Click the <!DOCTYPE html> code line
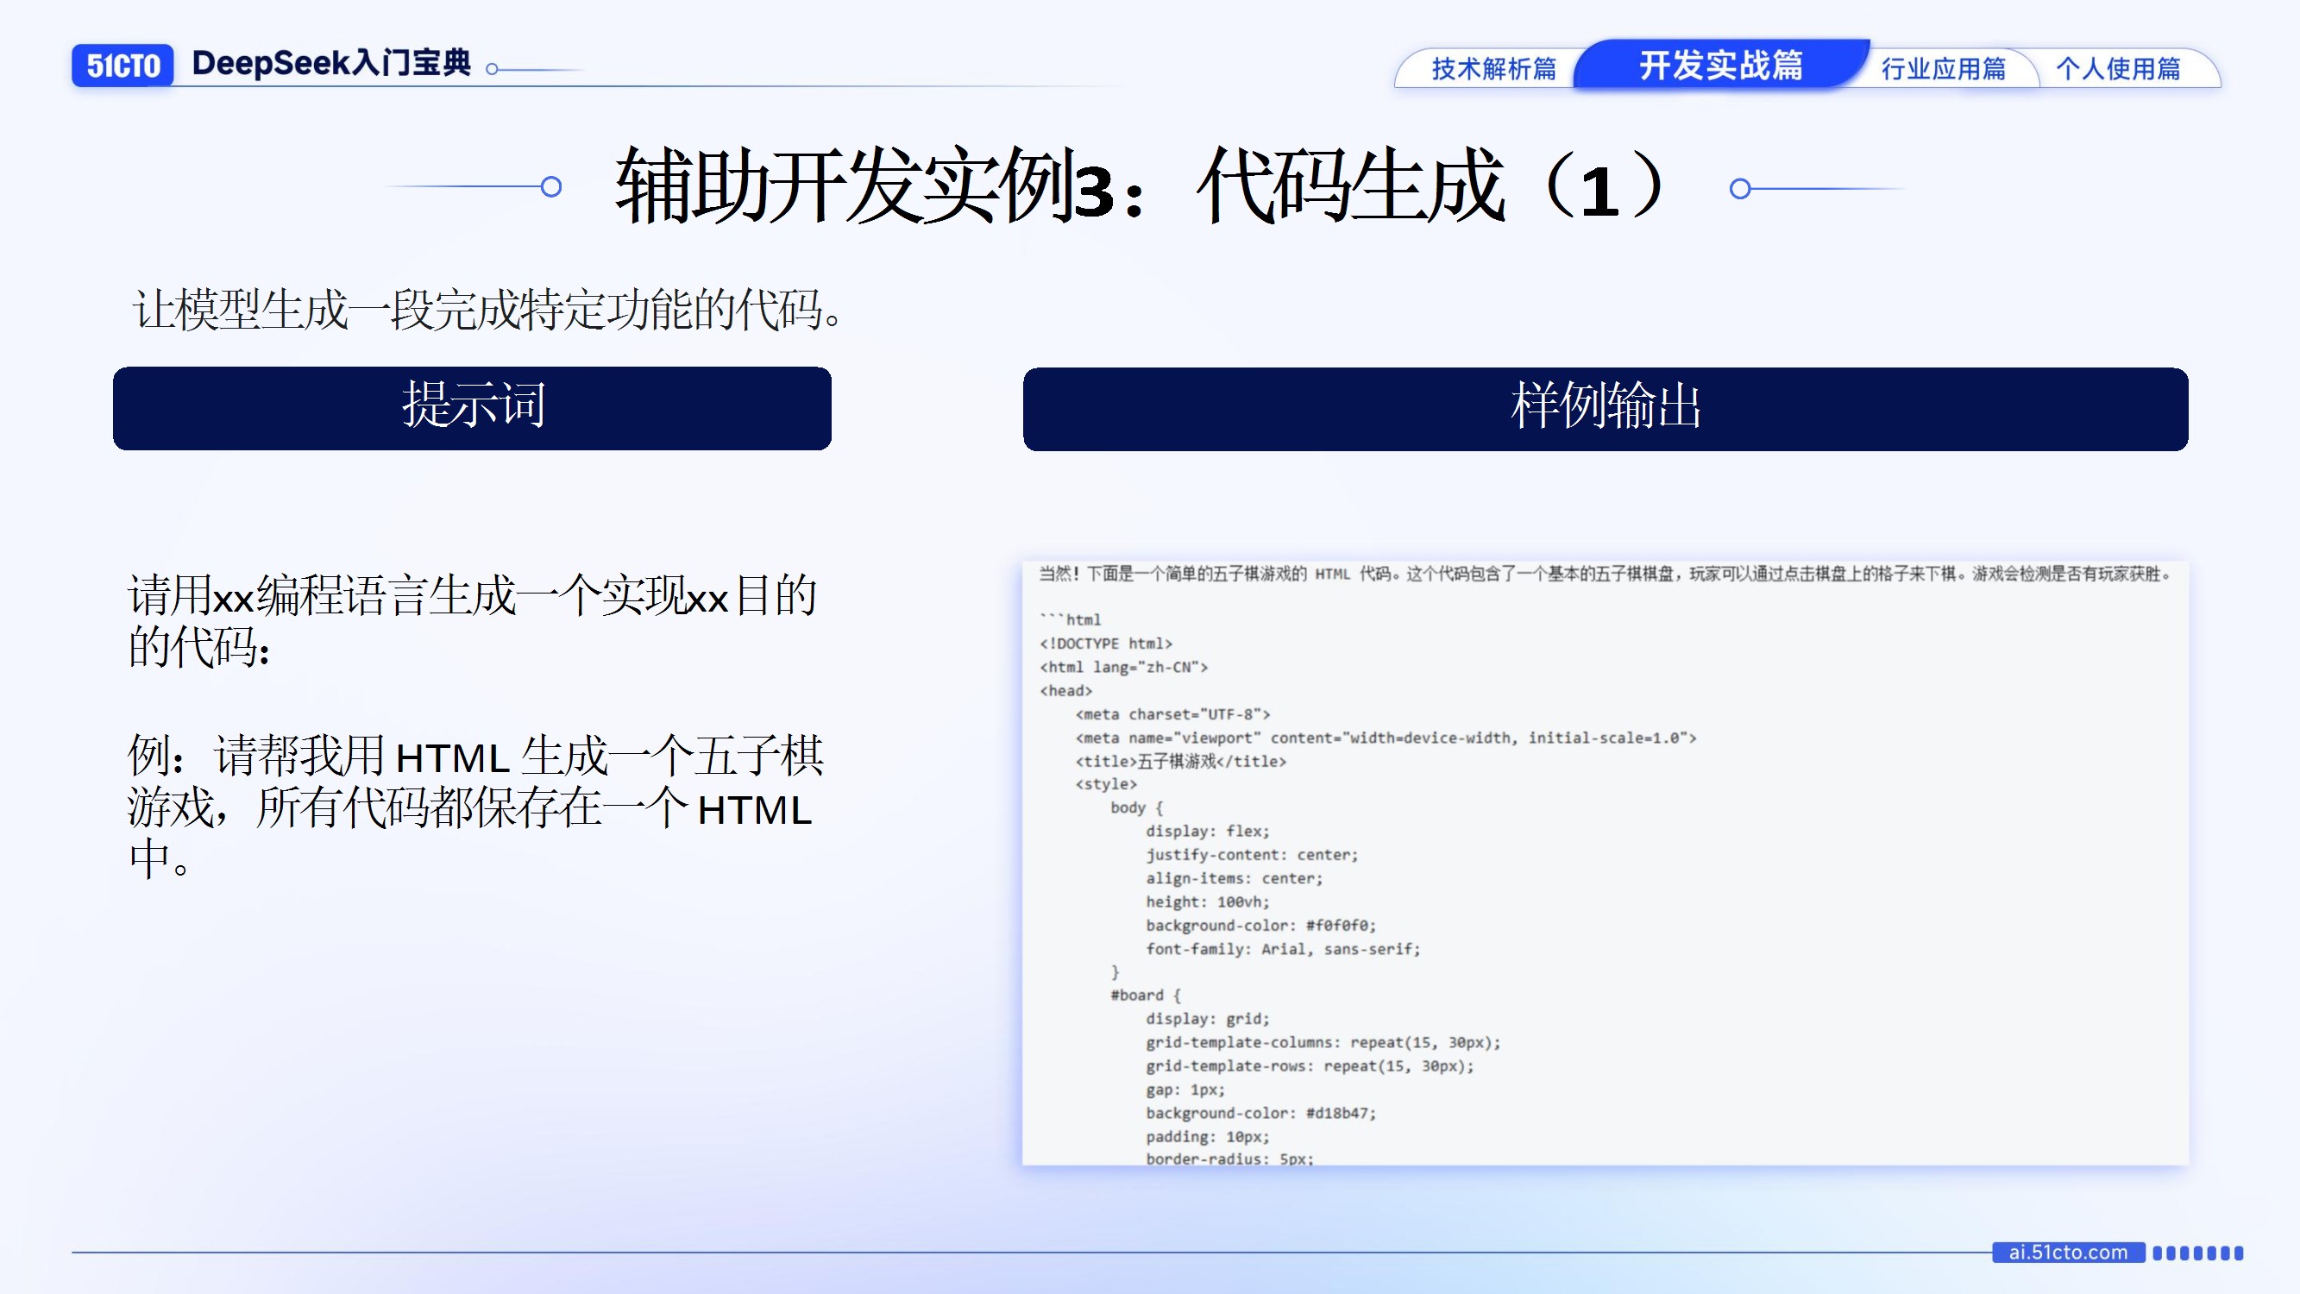The height and width of the screenshot is (1294, 2300). click(1105, 643)
